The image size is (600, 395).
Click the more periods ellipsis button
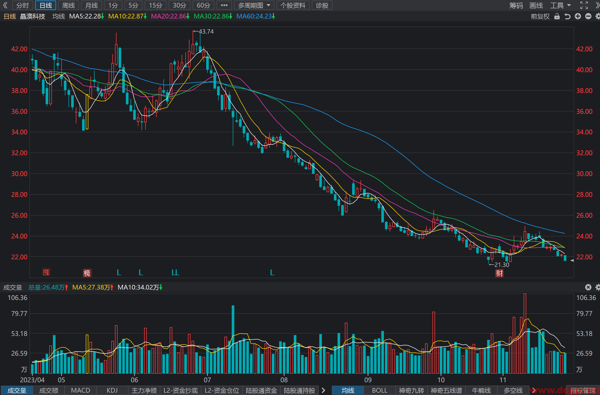(224, 5)
